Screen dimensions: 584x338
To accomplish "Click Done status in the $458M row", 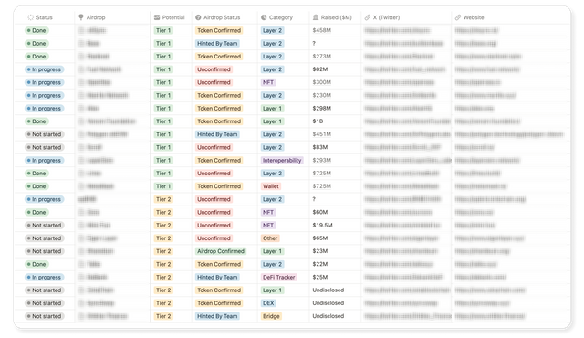I will (x=36, y=30).
